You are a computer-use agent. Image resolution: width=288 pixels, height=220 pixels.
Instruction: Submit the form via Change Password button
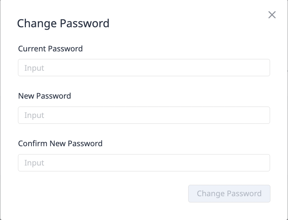[229, 193]
